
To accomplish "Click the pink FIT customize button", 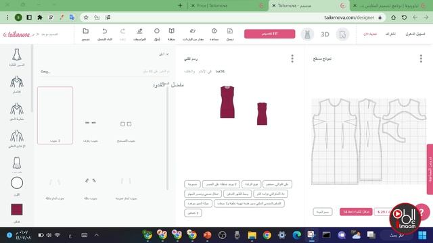I will coord(269,34).
